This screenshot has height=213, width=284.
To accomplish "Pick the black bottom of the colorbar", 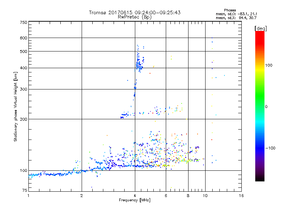I will pos(260,179).
